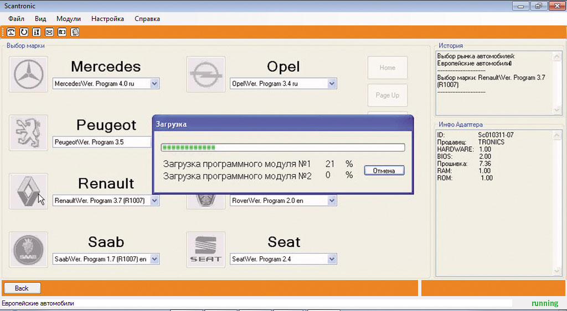Open the Seat Ver. Program 2.4 dropdown
This screenshot has width=567, height=311.
pyautogui.click(x=332, y=259)
